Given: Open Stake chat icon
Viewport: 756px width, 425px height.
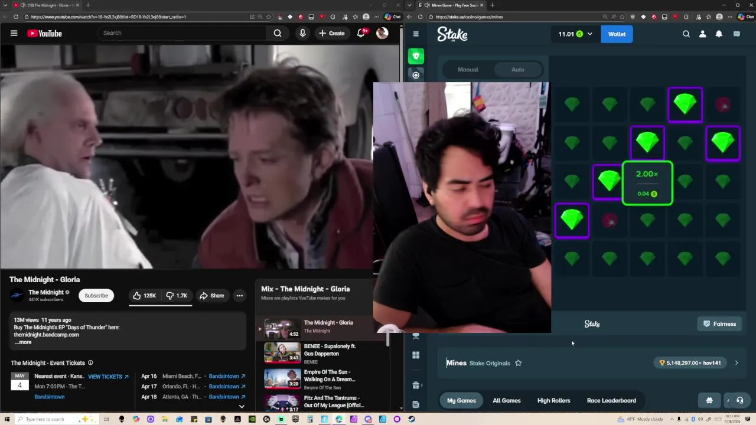Looking at the screenshot, I should [737, 34].
